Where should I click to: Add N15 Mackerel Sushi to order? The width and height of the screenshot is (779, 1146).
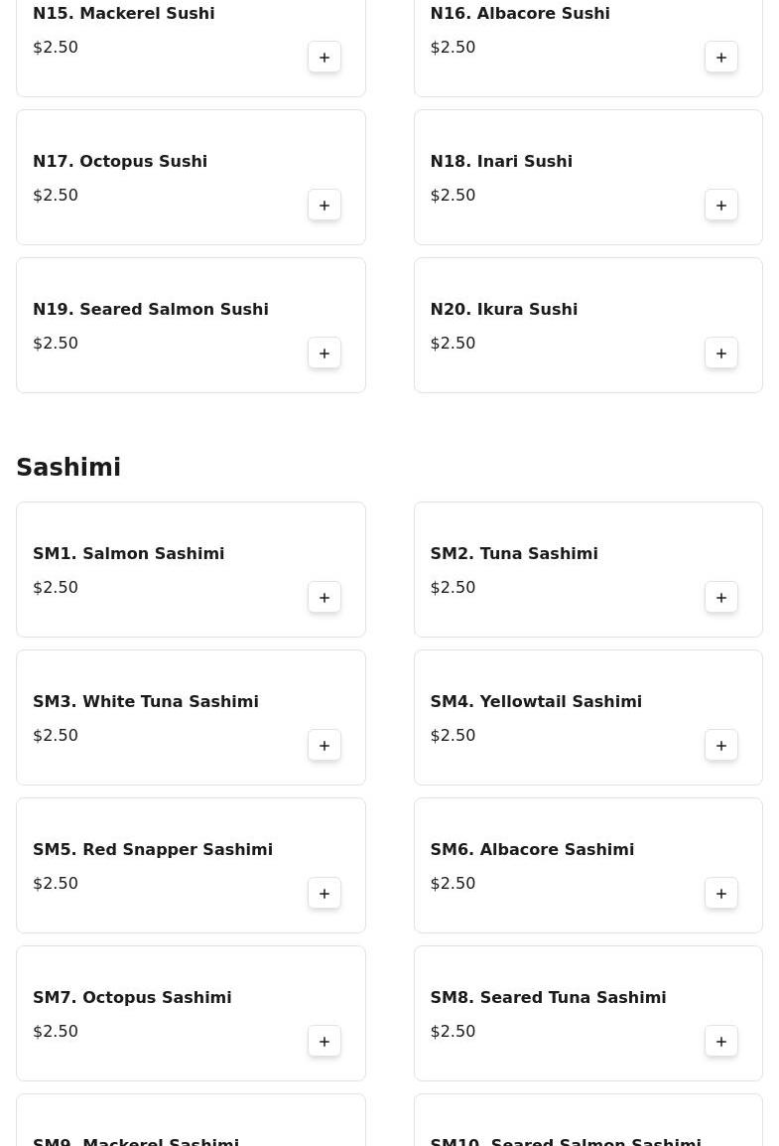(x=325, y=58)
